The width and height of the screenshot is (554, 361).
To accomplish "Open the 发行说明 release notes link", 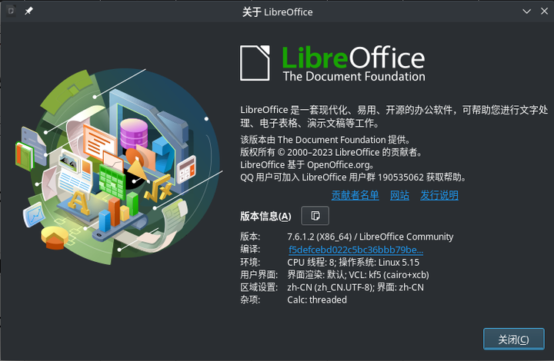I will coord(439,195).
